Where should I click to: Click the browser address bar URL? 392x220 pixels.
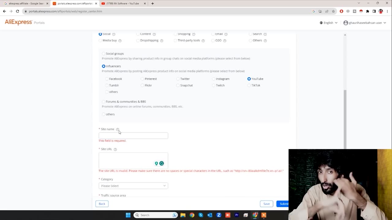pos(65,11)
